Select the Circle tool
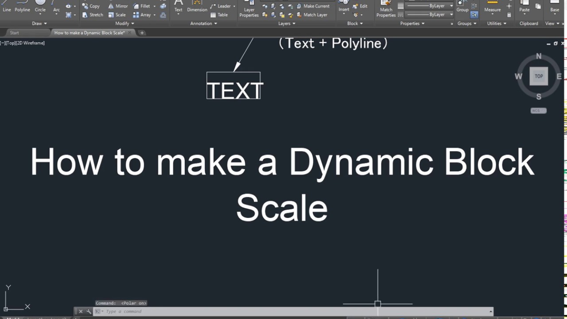567x319 pixels. coord(40,6)
